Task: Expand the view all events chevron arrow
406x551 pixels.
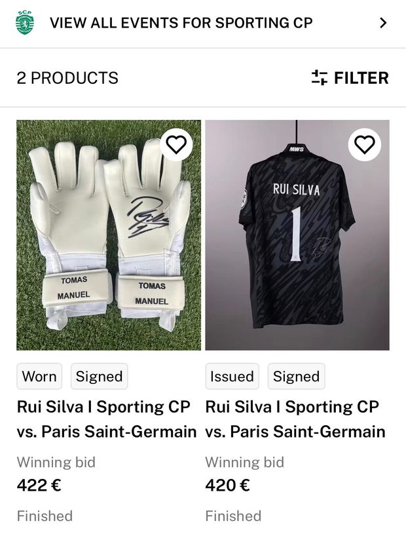Action: pos(383,24)
